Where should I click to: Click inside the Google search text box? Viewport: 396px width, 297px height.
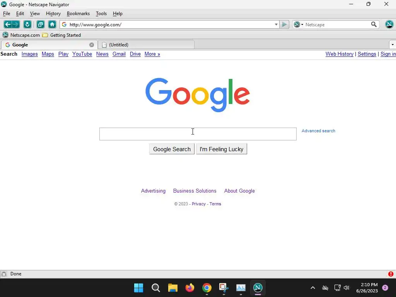coord(198,134)
